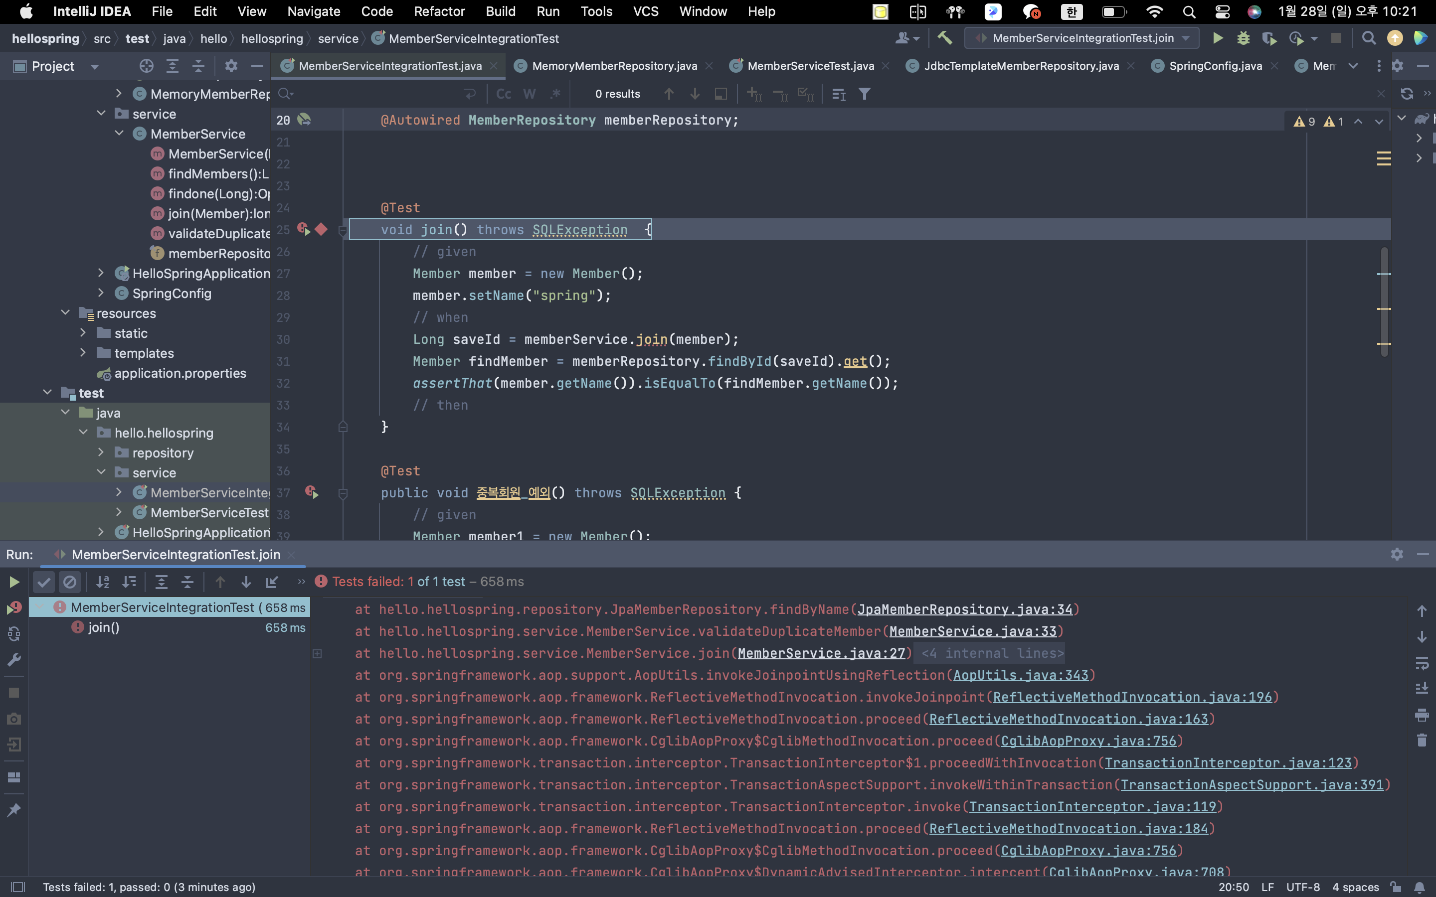
Task: Run with coverage icon in toolbar
Action: tap(1269, 38)
